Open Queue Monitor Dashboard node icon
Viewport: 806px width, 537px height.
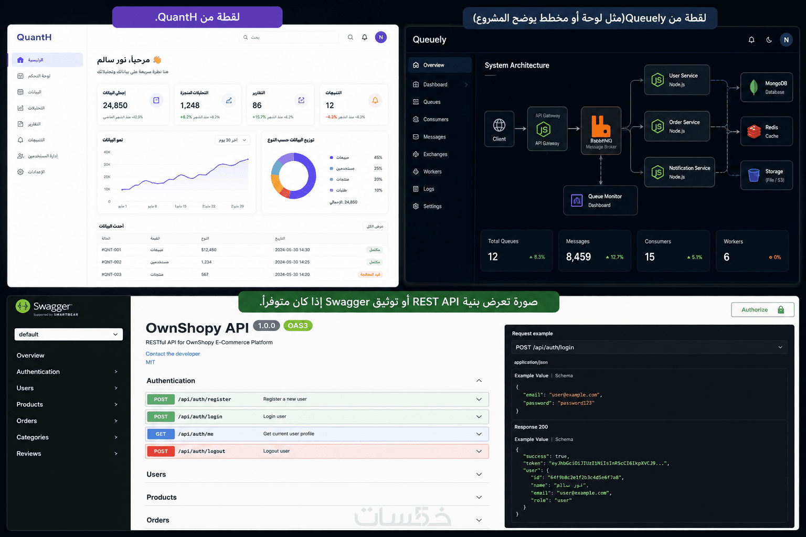pyautogui.click(x=577, y=200)
